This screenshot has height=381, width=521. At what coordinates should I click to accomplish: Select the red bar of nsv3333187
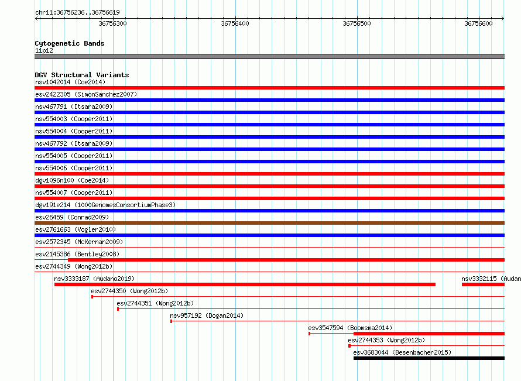pyautogui.click(x=245, y=284)
